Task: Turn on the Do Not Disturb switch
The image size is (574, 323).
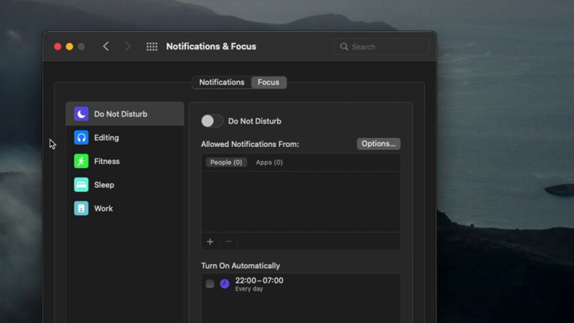Action: 212,122
